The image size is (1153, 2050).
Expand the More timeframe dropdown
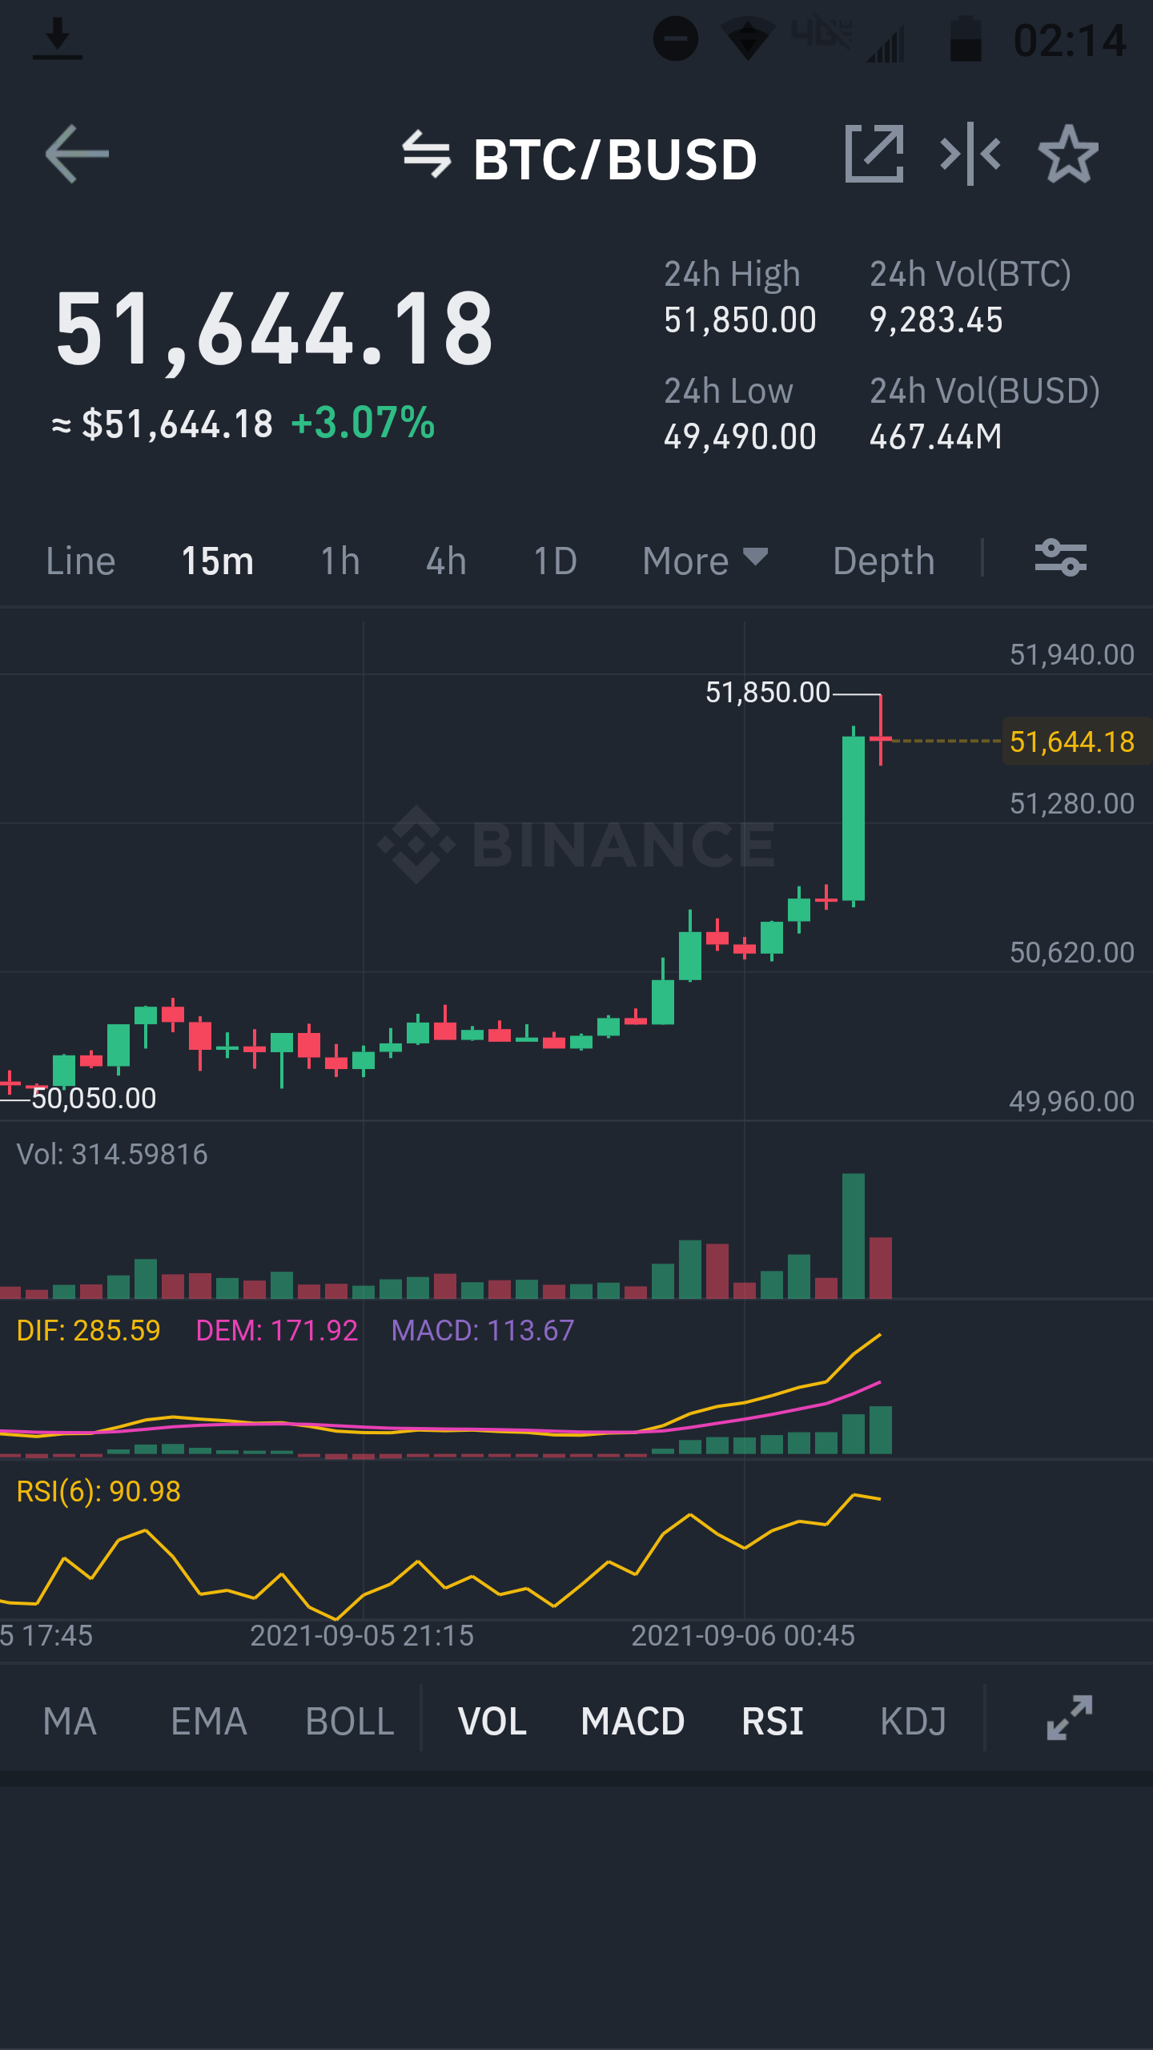pyautogui.click(x=705, y=561)
